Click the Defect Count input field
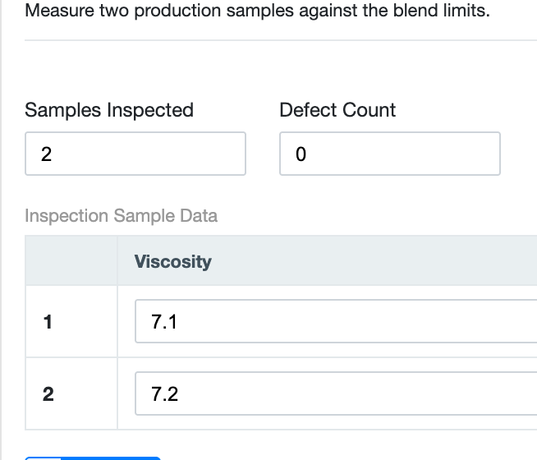537x460 pixels. [390, 154]
